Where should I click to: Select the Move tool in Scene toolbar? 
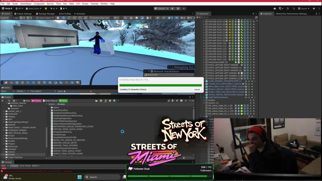pos(63,18)
